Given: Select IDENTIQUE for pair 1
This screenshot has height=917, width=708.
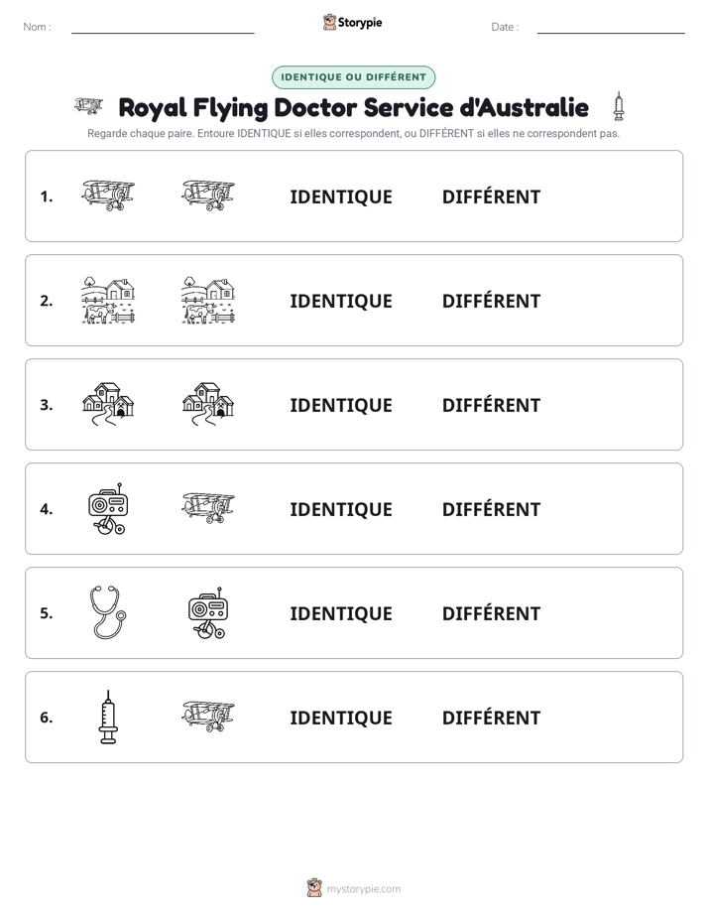Looking at the screenshot, I should (x=341, y=197).
